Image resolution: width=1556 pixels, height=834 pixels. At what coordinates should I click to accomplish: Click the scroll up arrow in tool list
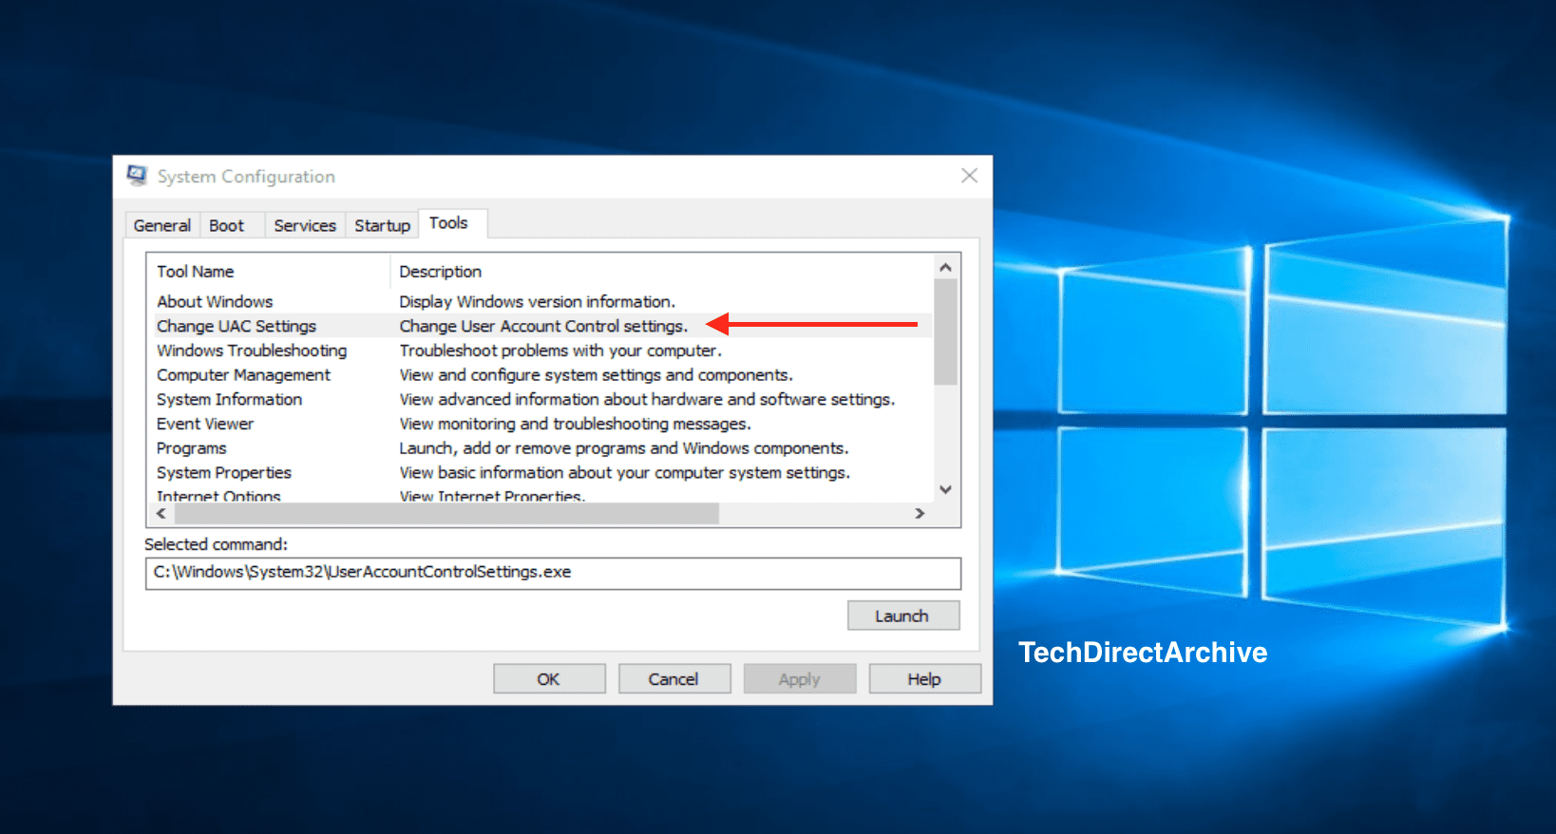pyautogui.click(x=945, y=268)
